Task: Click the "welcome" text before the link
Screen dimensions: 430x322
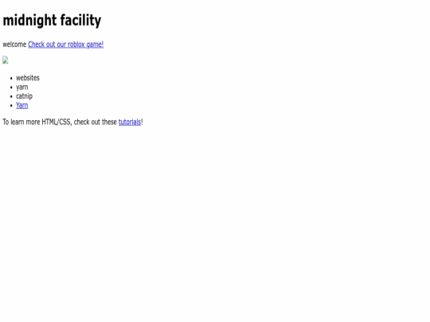Action: [14, 45]
